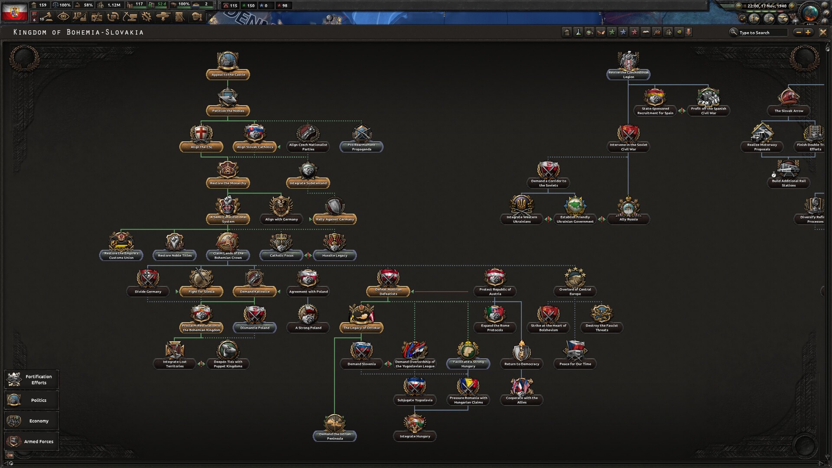832x468 pixels.
Task: Select the political focus filter bank icon
Action: 566,32
